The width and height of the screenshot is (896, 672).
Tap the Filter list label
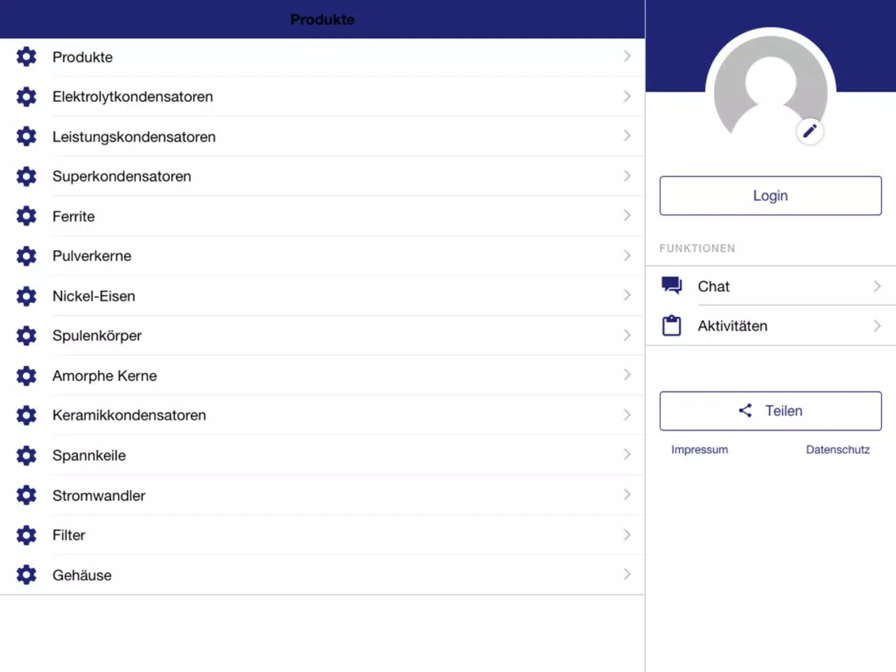tap(69, 536)
